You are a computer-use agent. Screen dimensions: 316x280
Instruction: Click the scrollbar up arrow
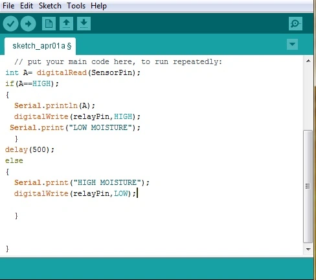(x=308, y=61)
